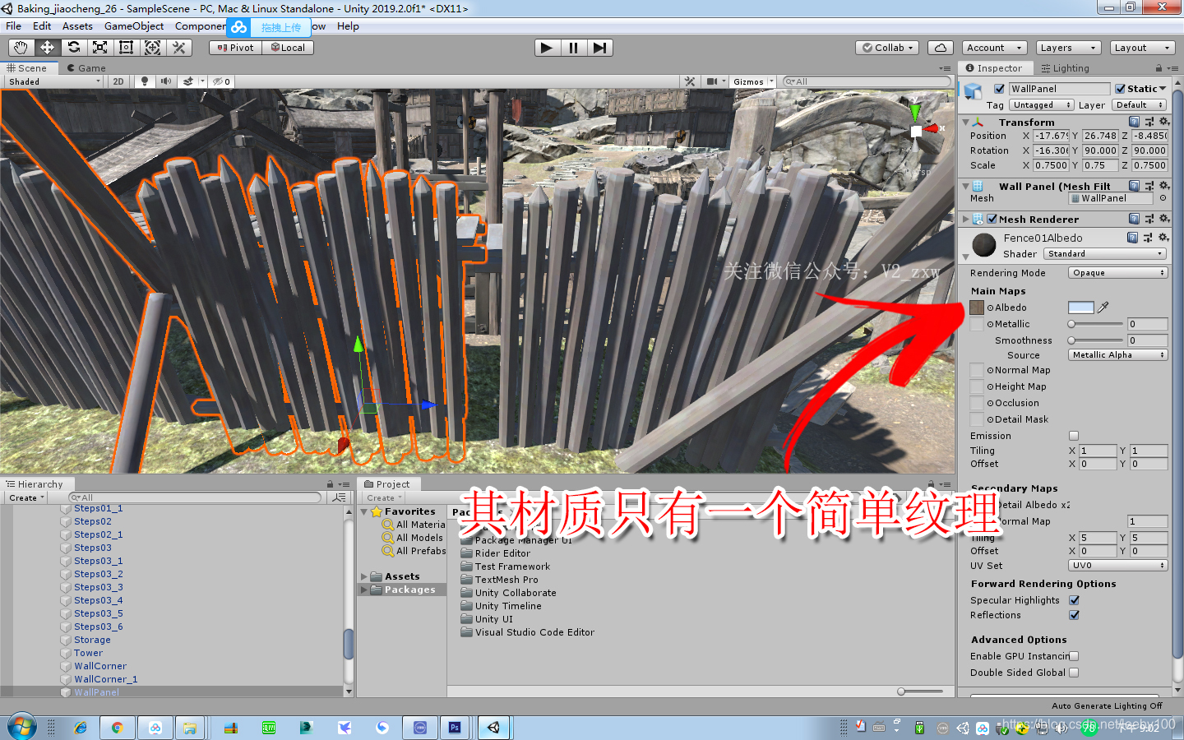The width and height of the screenshot is (1184, 740).
Task: Switch to the Game tab
Action: click(86, 68)
